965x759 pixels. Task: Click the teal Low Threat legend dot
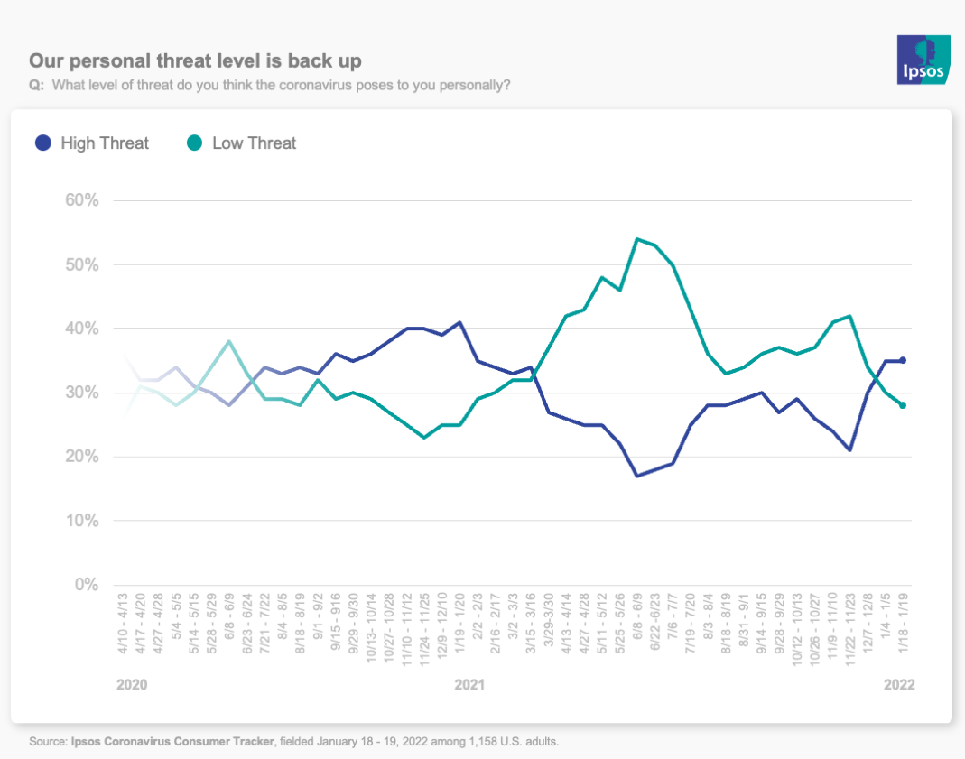coord(194,143)
